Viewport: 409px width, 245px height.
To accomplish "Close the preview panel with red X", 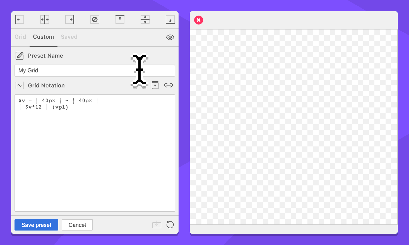I will click(x=199, y=20).
